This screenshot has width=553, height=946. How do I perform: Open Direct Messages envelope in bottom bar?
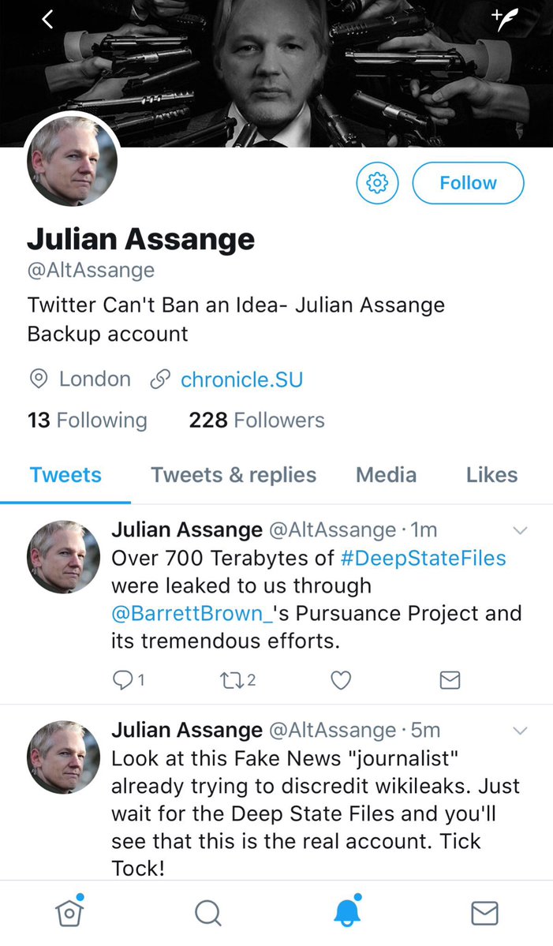coord(484,913)
